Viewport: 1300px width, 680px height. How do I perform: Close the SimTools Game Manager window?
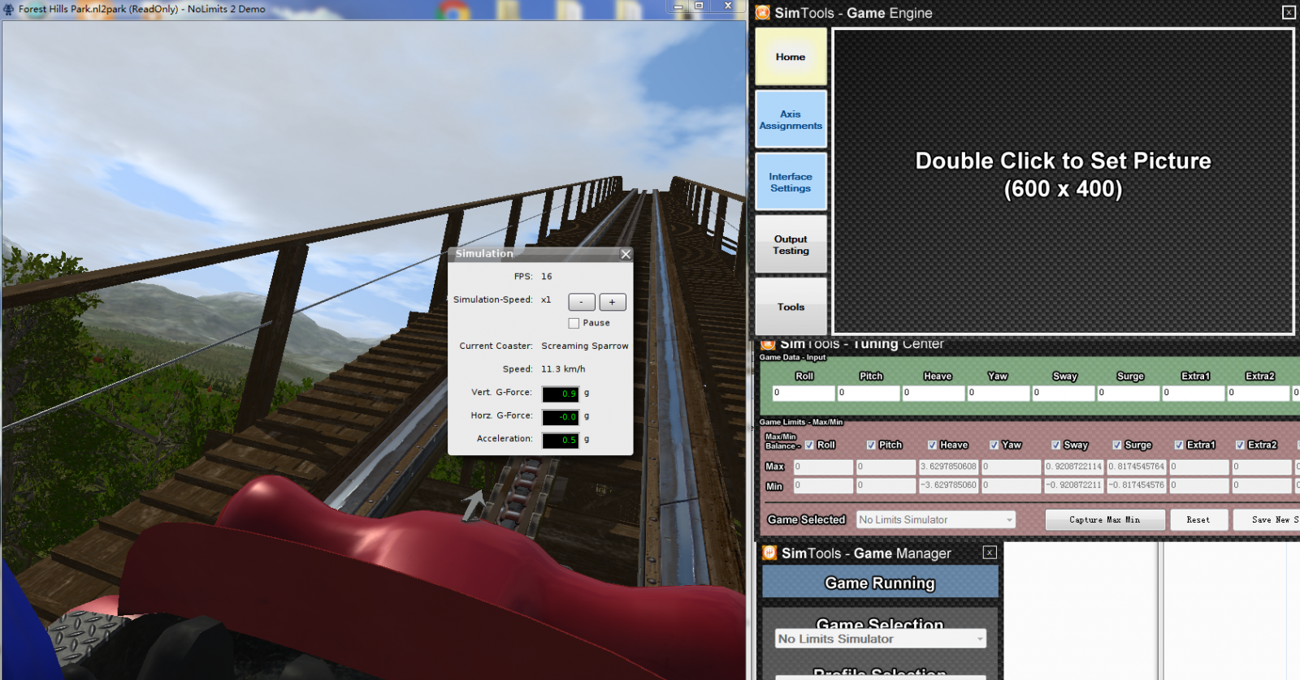[990, 553]
